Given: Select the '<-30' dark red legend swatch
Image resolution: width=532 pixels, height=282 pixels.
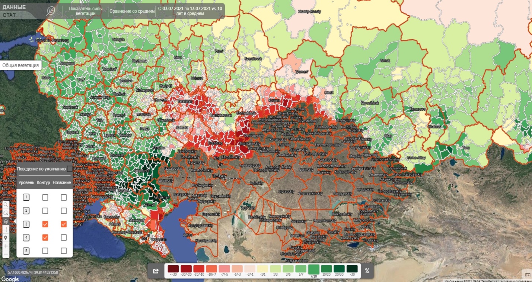Looking at the screenshot, I should pos(173,269).
